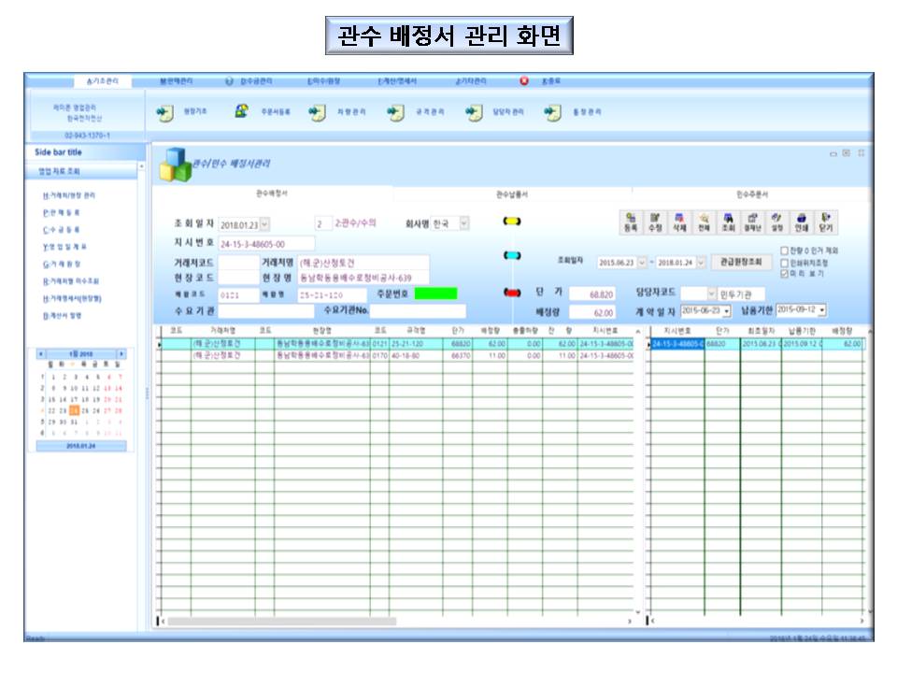The height and width of the screenshot is (673, 897).
Task: Open the 조회일자 2018.01.23 date dropdown
Action: coord(264,224)
